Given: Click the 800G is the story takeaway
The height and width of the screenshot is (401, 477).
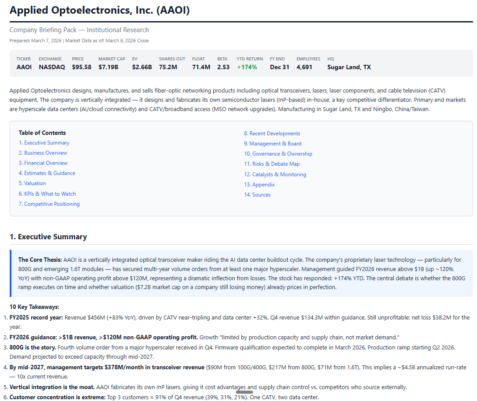Looking at the screenshot, I should click(33, 347).
